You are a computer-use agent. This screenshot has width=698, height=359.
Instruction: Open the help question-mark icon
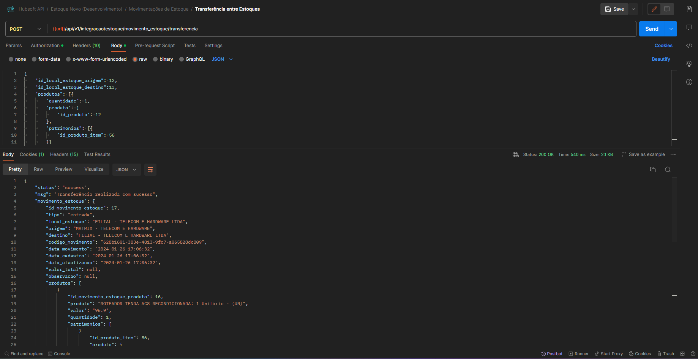693,354
